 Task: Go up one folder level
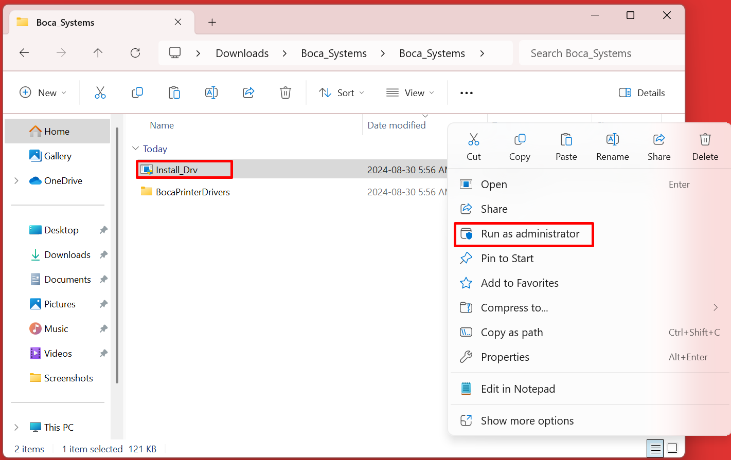coord(98,53)
